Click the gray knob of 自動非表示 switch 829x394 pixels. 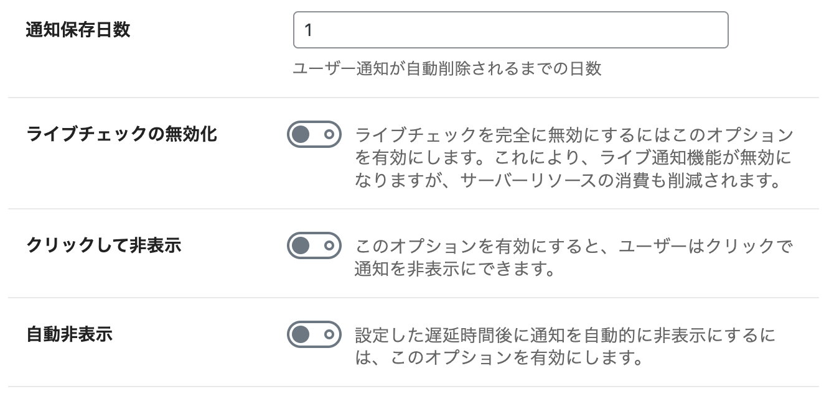(301, 334)
